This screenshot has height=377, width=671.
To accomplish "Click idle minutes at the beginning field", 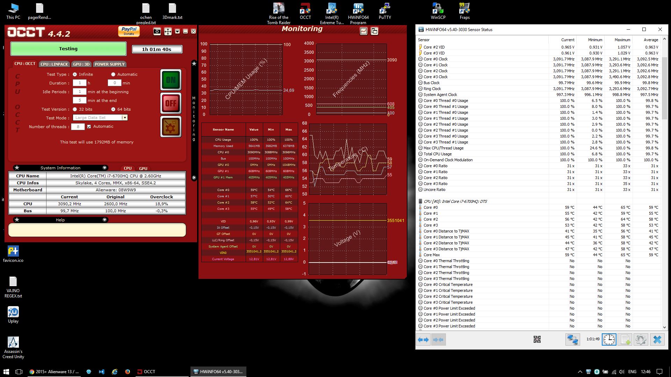I will [x=79, y=92].
